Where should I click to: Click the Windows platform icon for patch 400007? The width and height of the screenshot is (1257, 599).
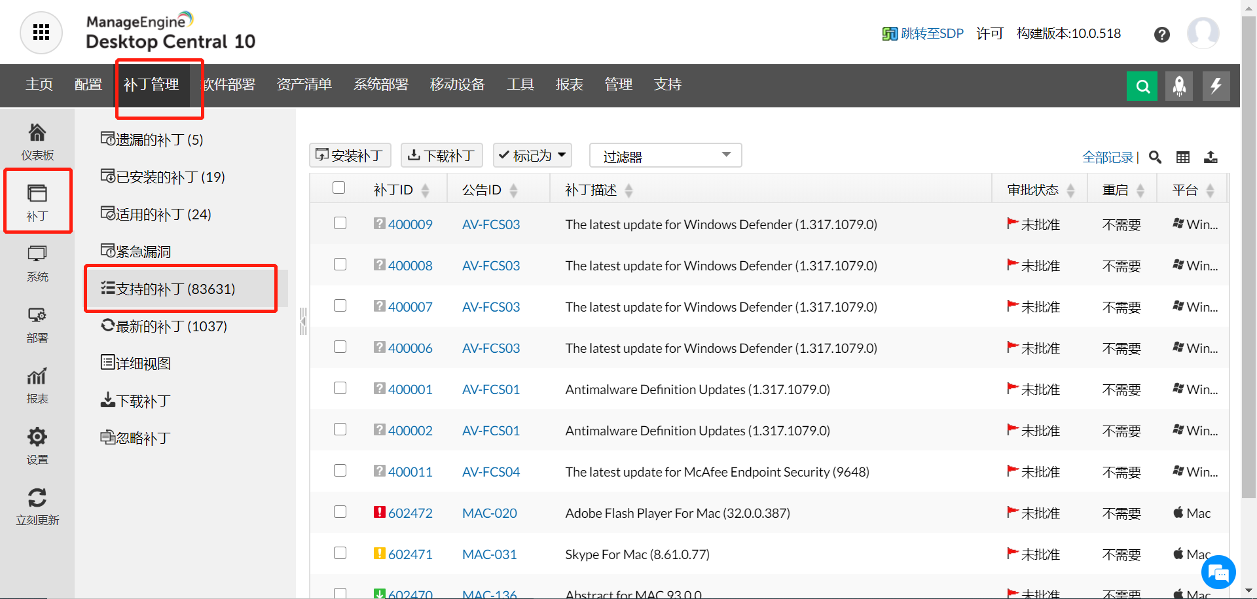1178,306
